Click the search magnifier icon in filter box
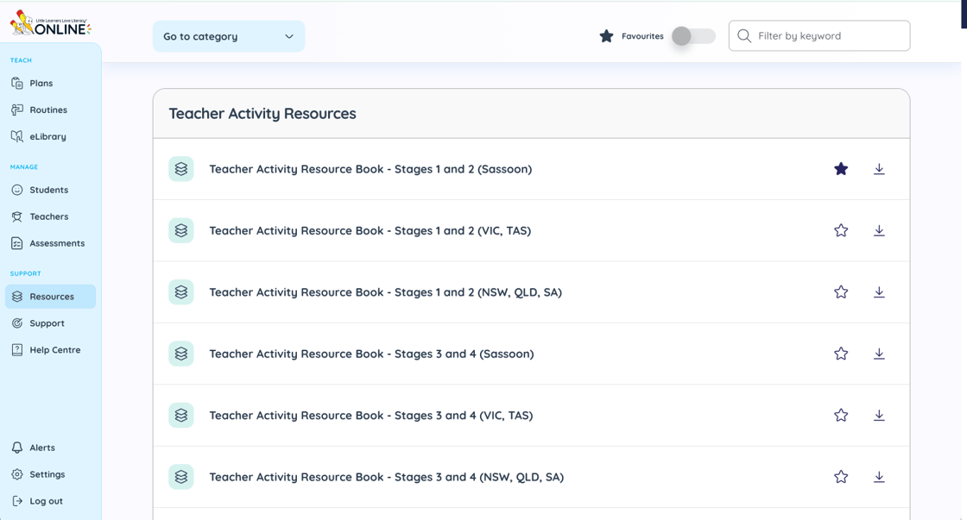Image resolution: width=967 pixels, height=520 pixels. (744, 36)
